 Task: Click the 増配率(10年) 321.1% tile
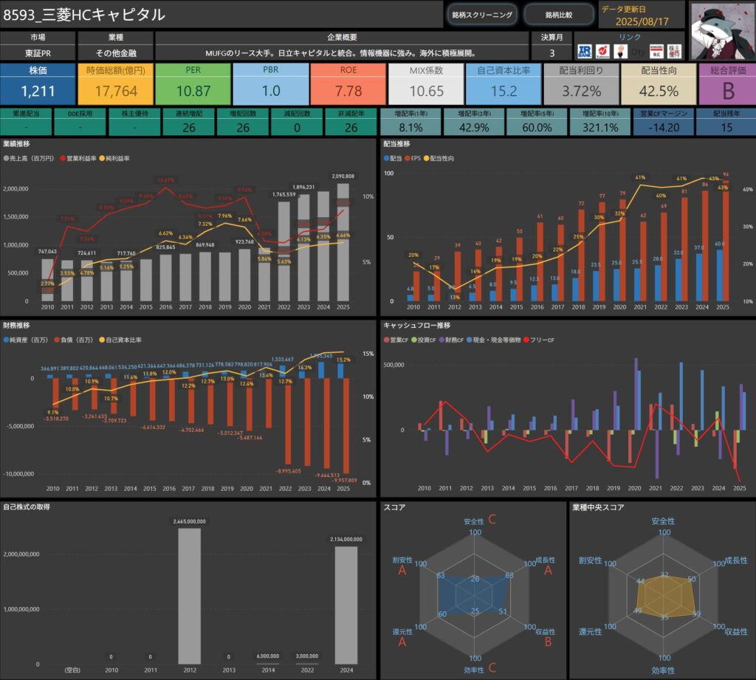pyautogui.click(x=600, y=122)
